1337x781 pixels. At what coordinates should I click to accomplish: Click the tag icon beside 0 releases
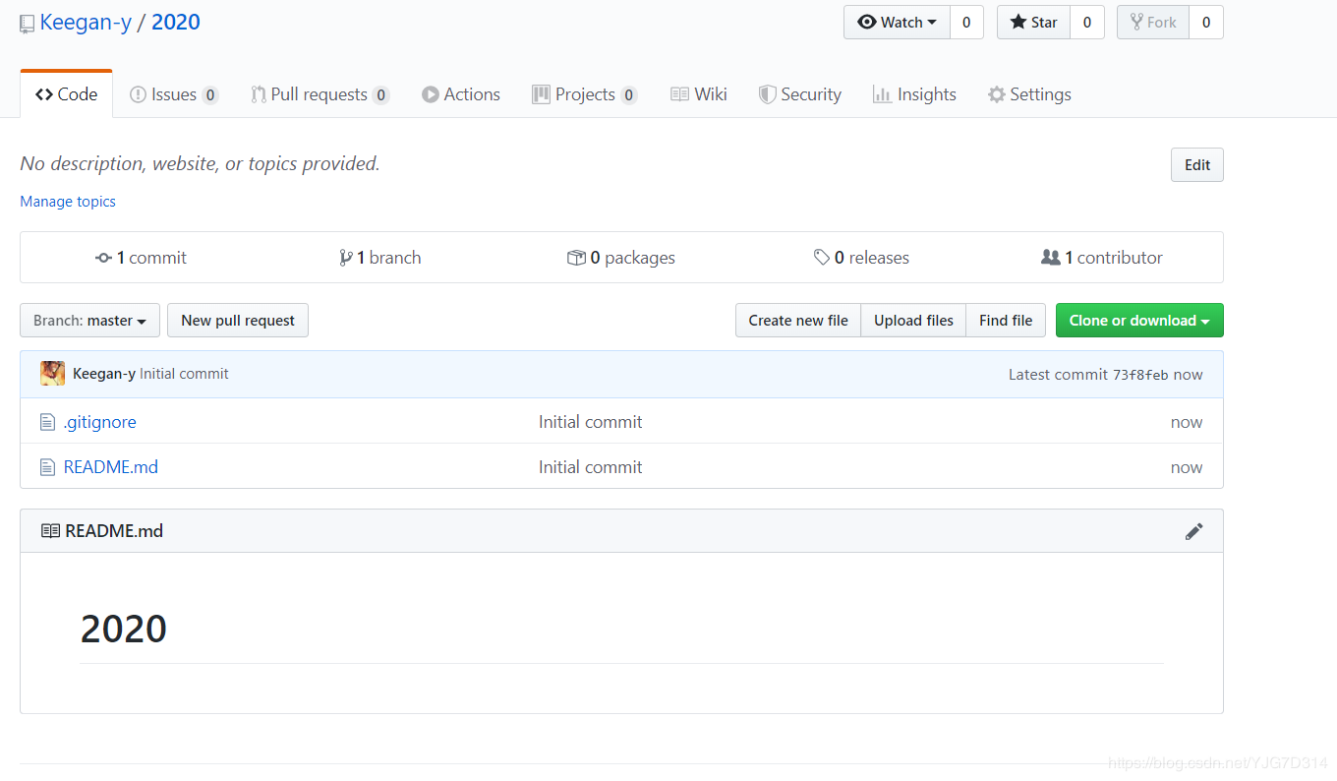tap(822, 258)
